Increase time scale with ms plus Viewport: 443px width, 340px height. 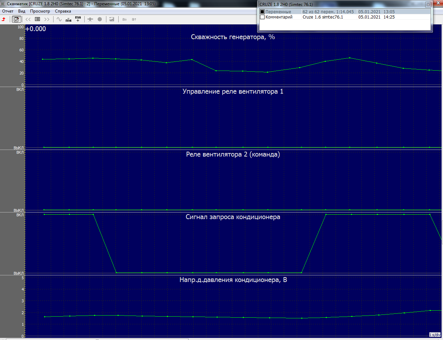pyautogui.click(x=78, y=19)
